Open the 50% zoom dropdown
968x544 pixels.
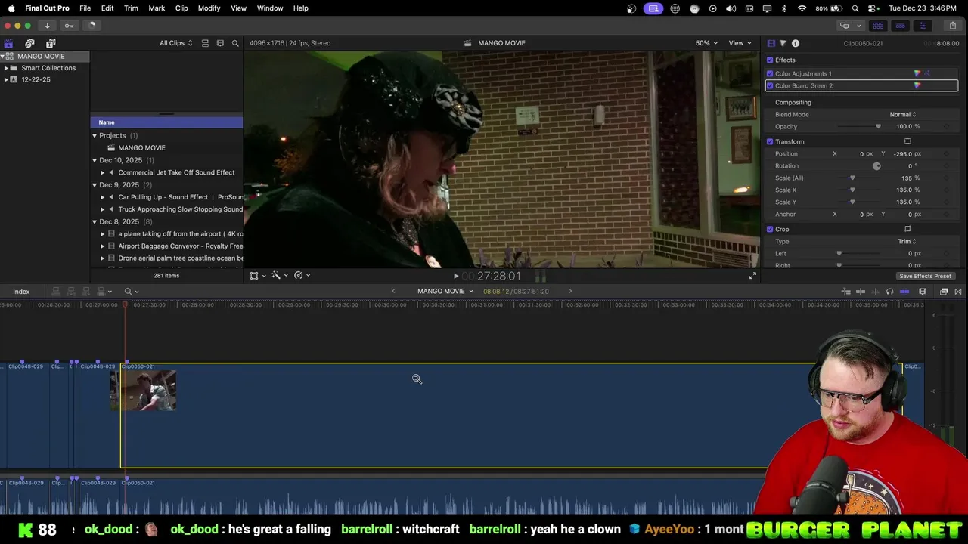coord(706,43)
